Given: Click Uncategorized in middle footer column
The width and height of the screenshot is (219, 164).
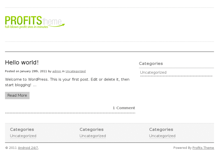Looking at the screenshot, I should point(93,136).
